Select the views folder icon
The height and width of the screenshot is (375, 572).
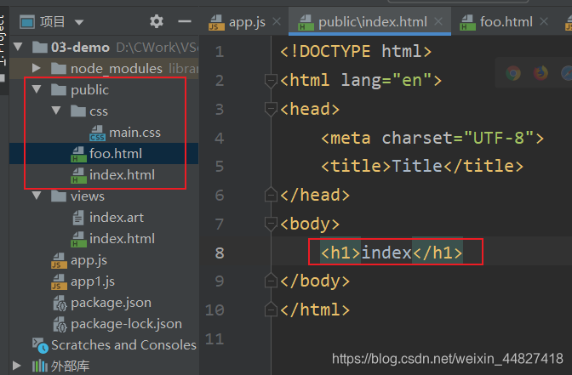pyautogui.click(x=59, y=196)
